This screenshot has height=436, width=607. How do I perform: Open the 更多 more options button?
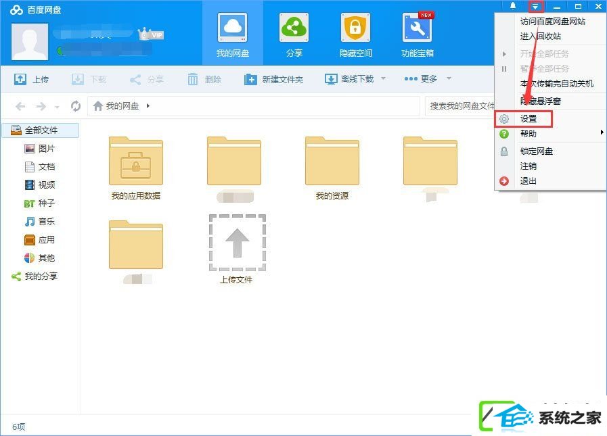pos(420,78)
